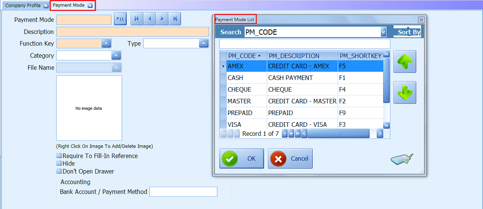Sort by PM_DESCRIPTION column header
The height and width of the screenshot is (209, 483).
pyautogui.click(x=302, y=56)
